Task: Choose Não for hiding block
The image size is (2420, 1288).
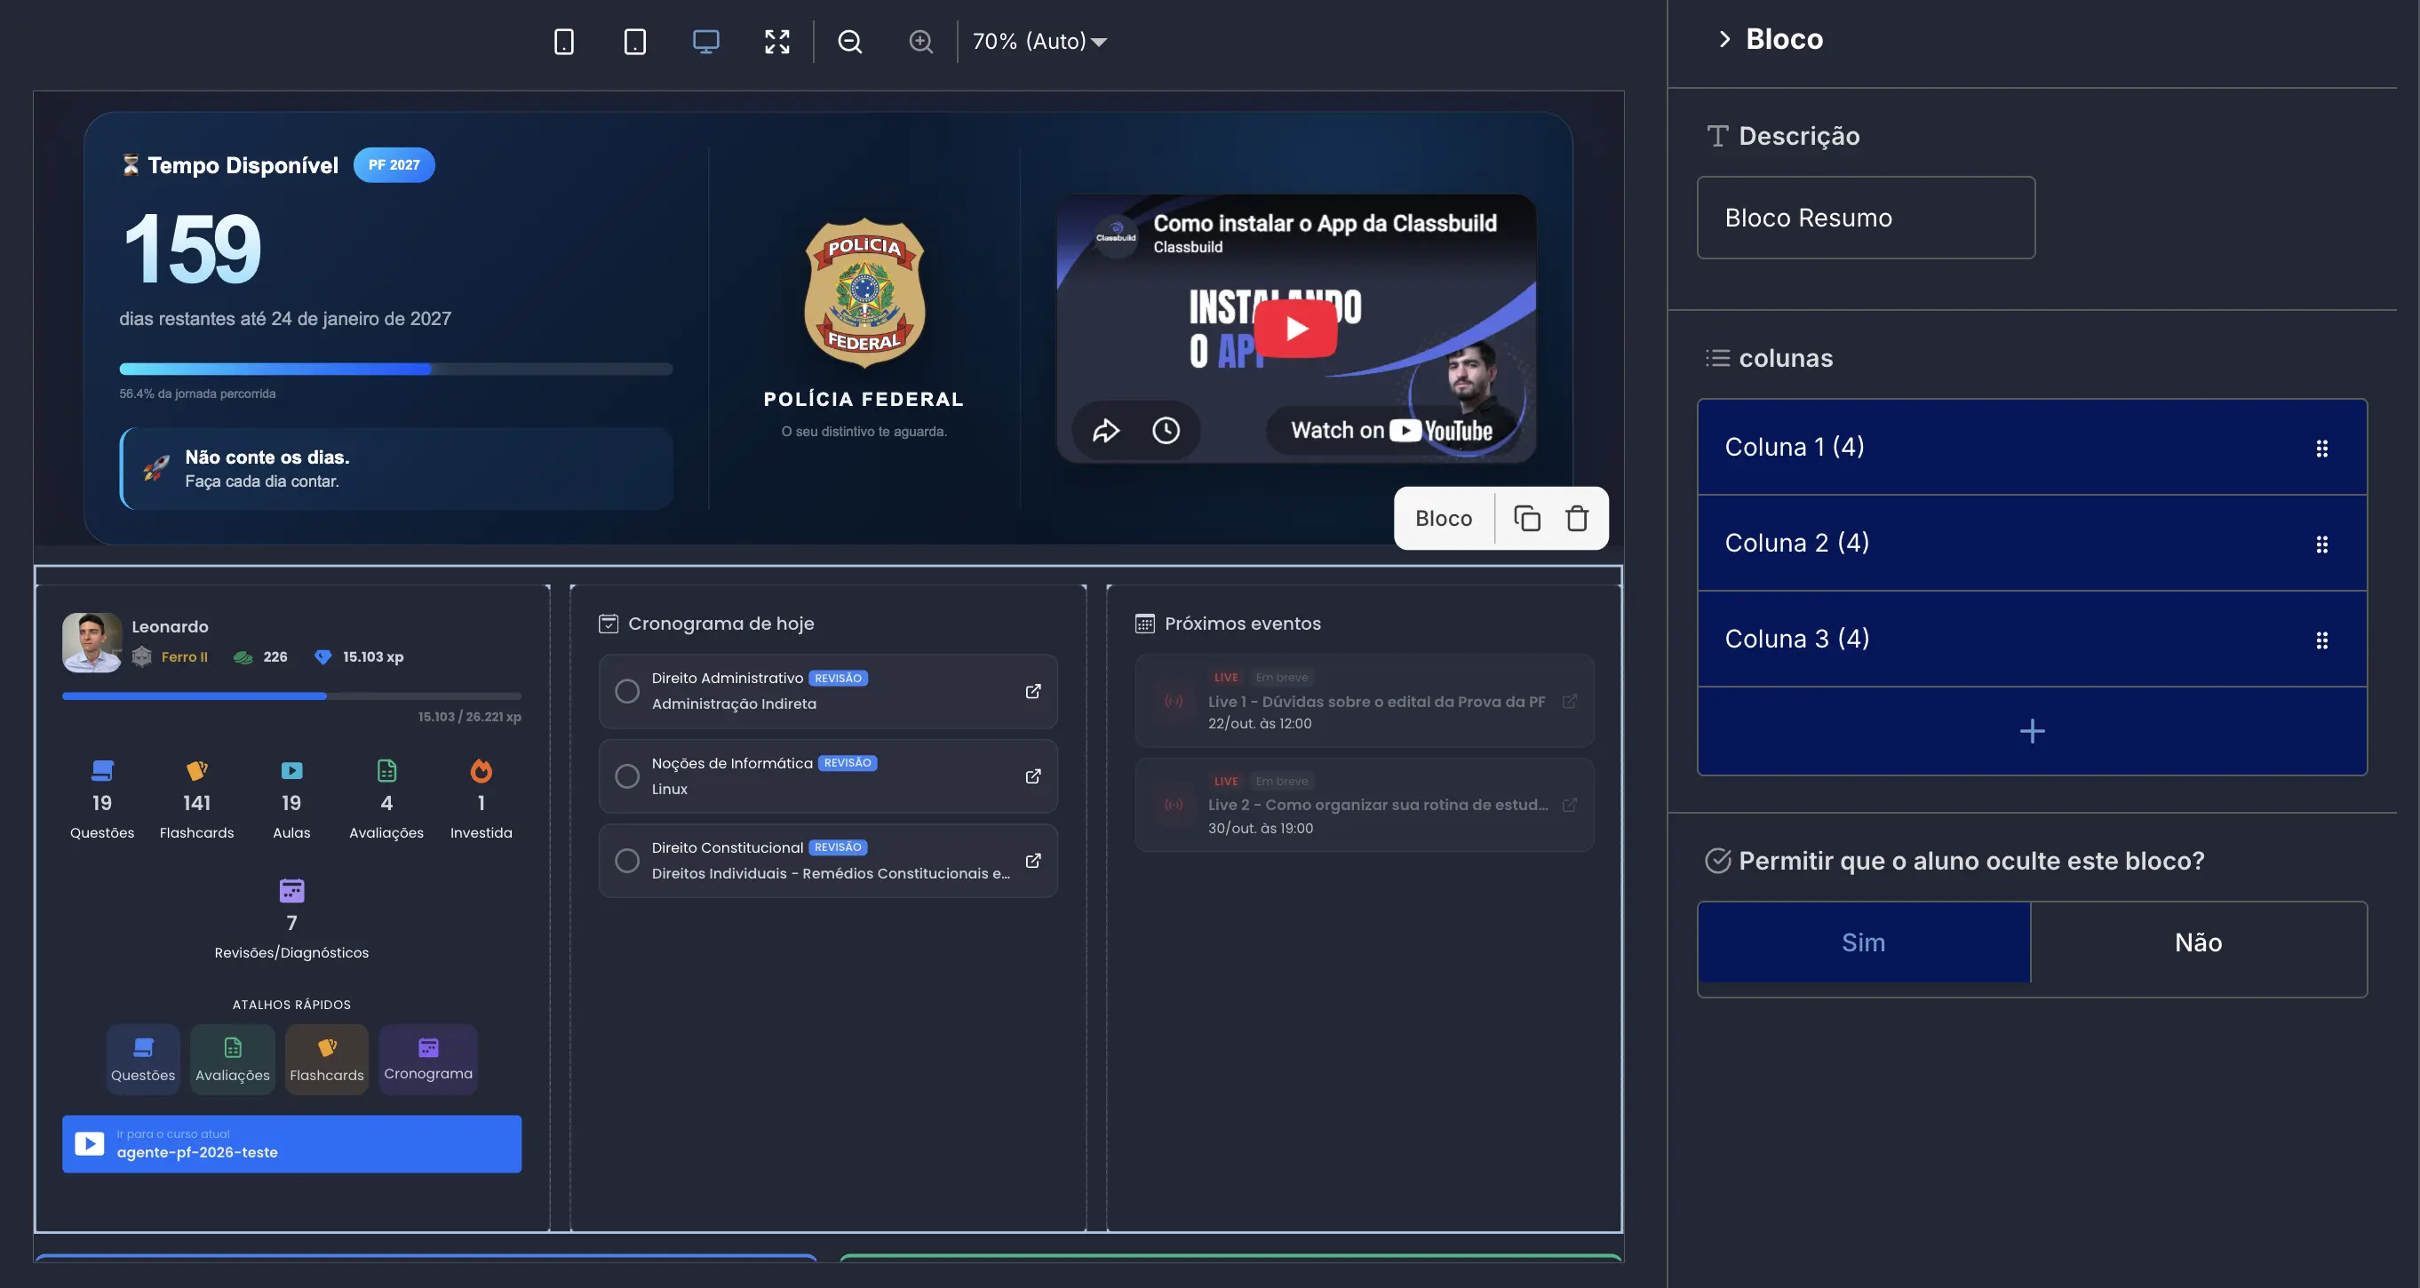Action: [x=2198, y=942]
